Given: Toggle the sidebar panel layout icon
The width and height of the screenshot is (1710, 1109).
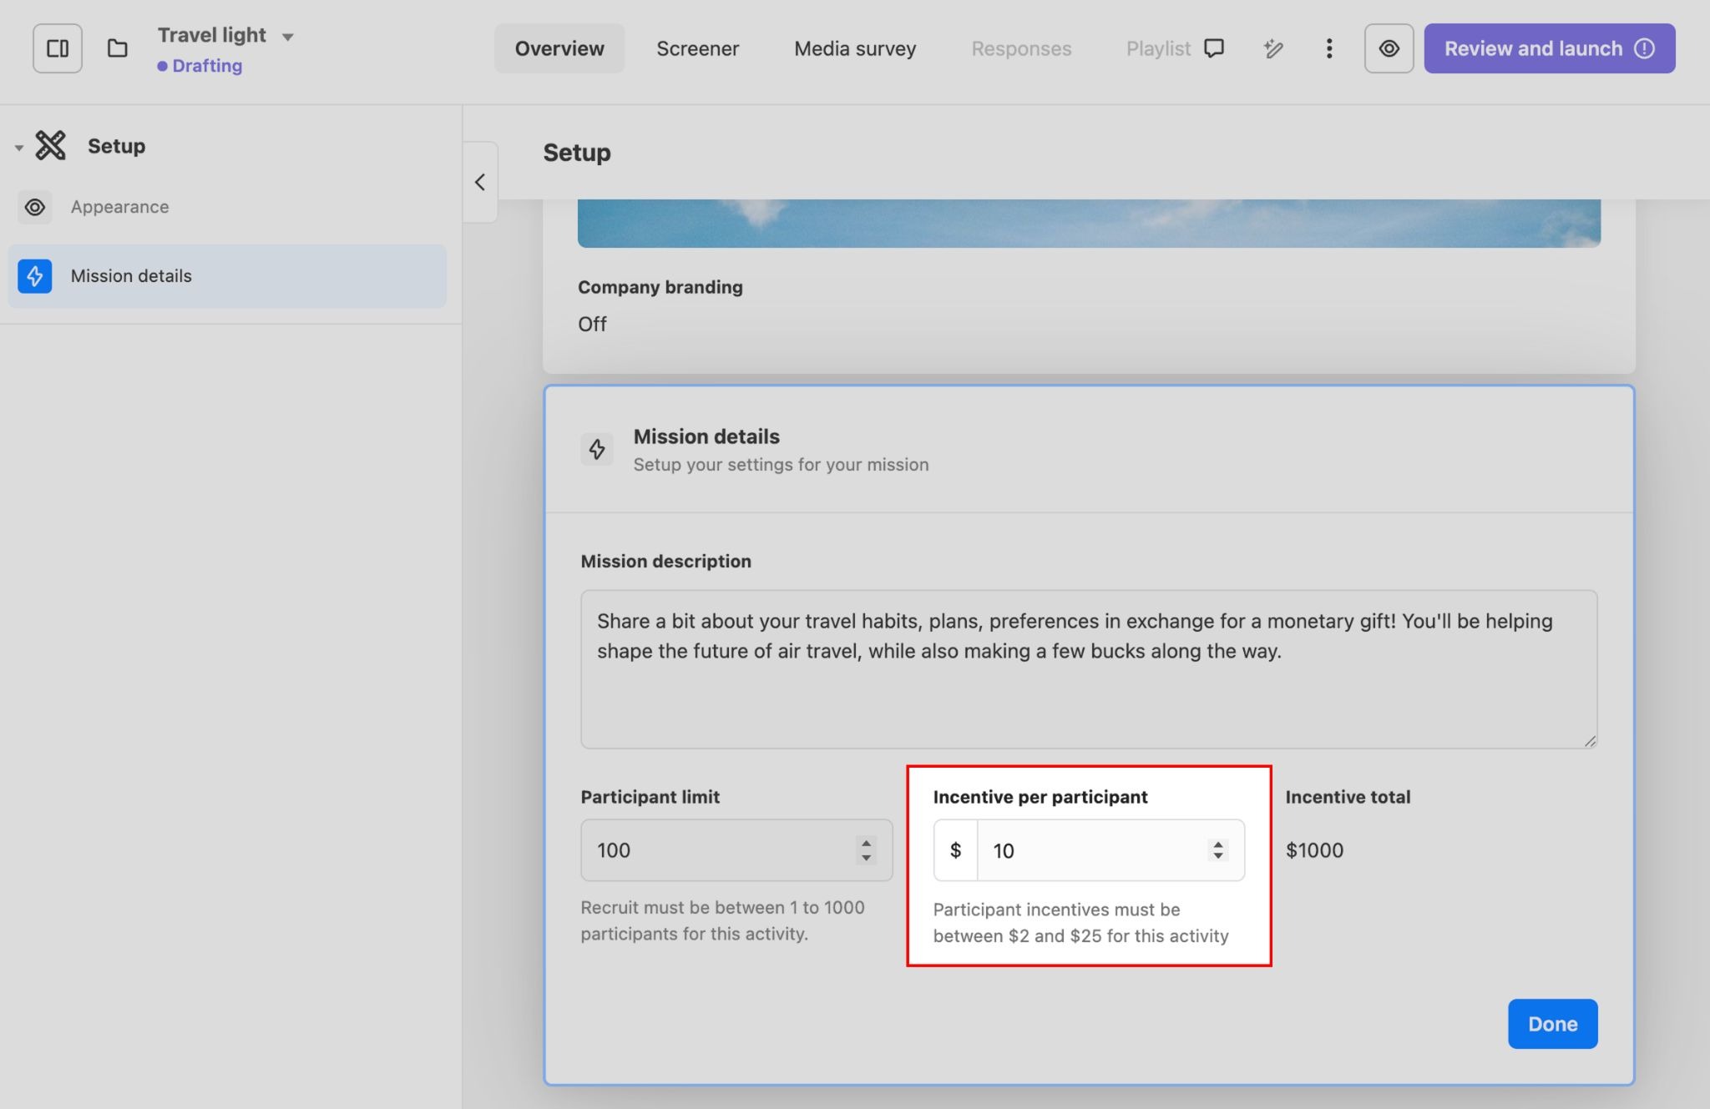Looking at the screenshot, I should click(58, 48).
